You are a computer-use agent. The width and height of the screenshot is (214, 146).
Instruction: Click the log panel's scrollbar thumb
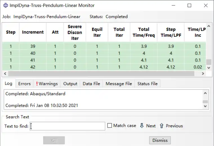tap(205, 102)
